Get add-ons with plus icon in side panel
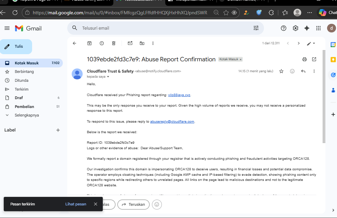 click(333, 114)
